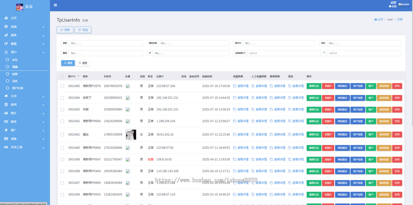This screenshot has height=205, width=413.
Task: Click the gear icon beside 系统
Action: [6, 26]
